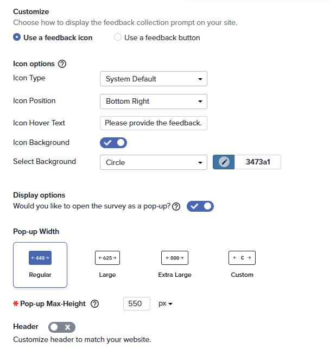Screen dimensions: 330x355
Task: Choose the Large 625 width icon
Action: pos(107,258)
